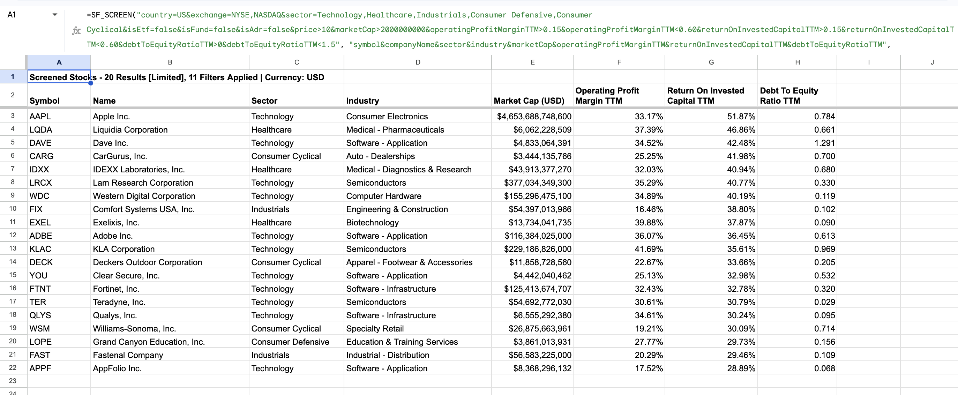Viewport: 958px width, 395px height.
Task: Select the AAPL symbol cell
Action: (x=59, y=117)
